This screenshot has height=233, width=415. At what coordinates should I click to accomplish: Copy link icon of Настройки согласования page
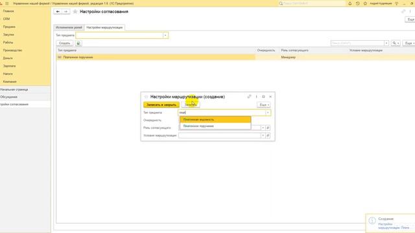tap(403, 12)
